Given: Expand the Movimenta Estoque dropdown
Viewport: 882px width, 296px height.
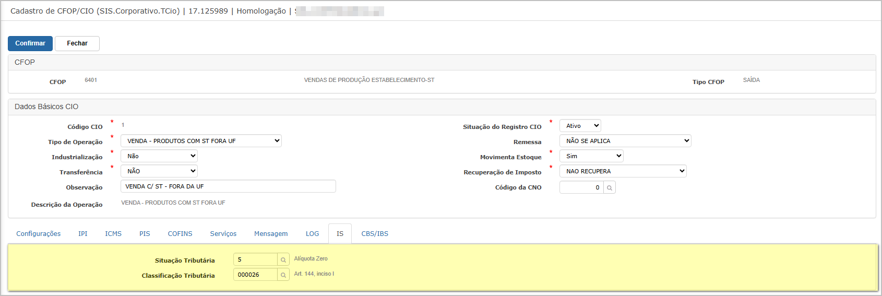Looking at the screenshot, I should coord(591,156).
